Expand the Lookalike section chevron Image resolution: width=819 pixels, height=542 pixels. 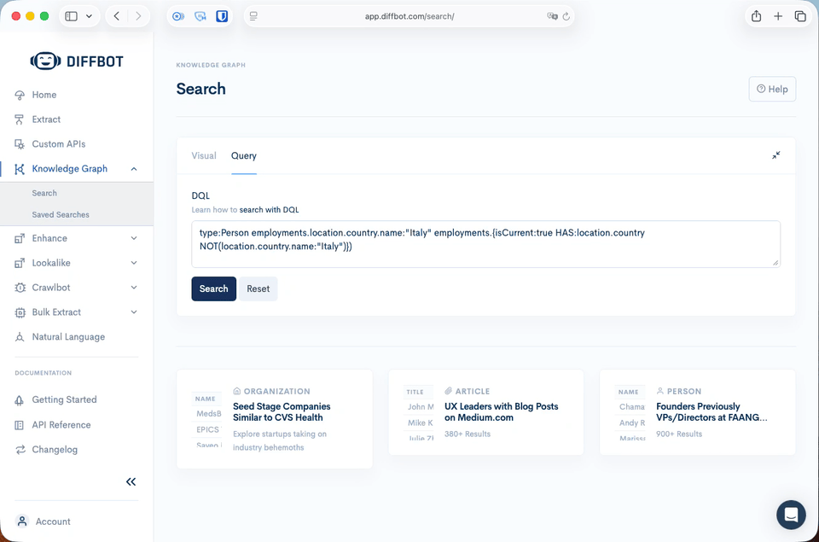pos(134,263)
